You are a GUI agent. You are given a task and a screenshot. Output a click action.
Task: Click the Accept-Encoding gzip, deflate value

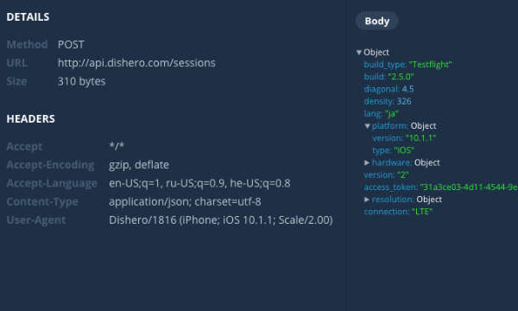click(139, 165)
